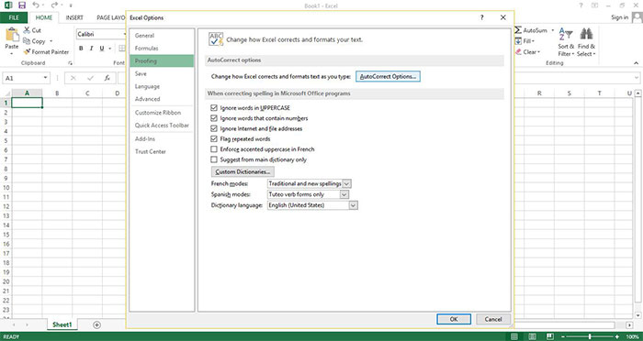Click the Save icon in quick access toolbar
Screen dimensions: 643x341
point(22,5)
